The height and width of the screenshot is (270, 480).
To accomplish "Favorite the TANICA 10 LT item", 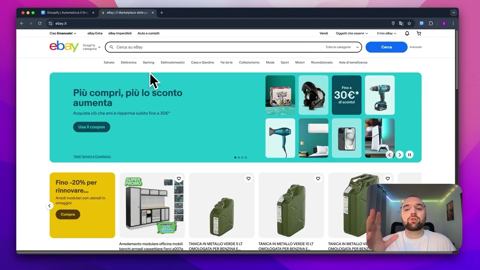I will (318, 178).
